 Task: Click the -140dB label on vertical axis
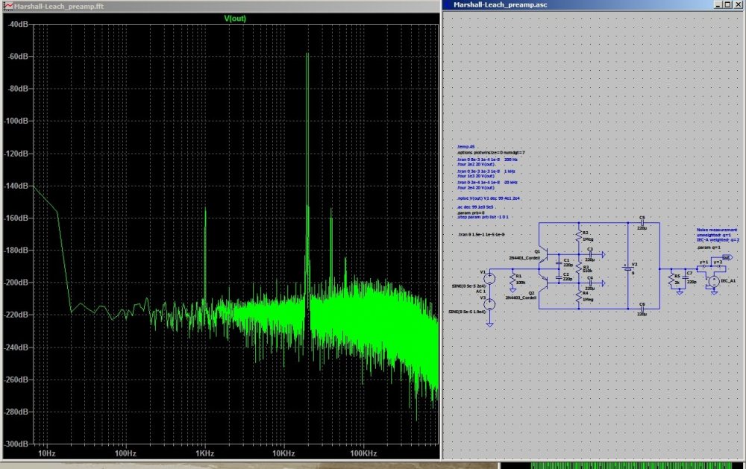18,186
